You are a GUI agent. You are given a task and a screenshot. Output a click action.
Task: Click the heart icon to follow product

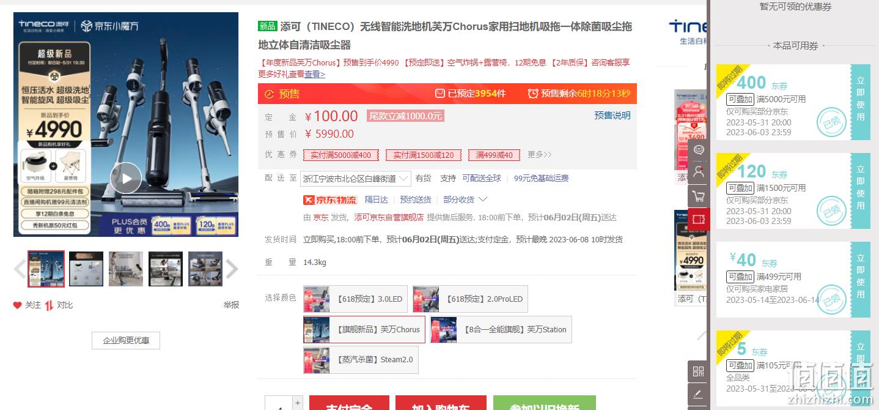click(18, 305)
